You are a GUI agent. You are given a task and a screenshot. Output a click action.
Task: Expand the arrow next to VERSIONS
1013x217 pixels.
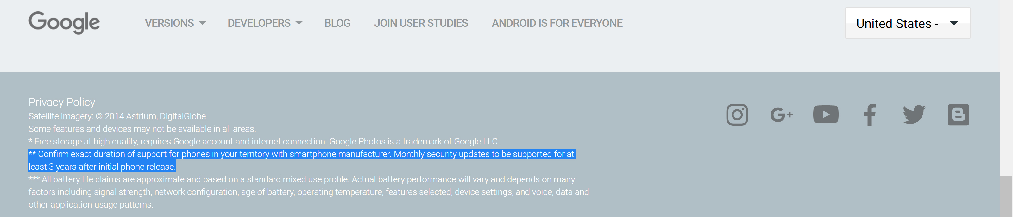203,23
